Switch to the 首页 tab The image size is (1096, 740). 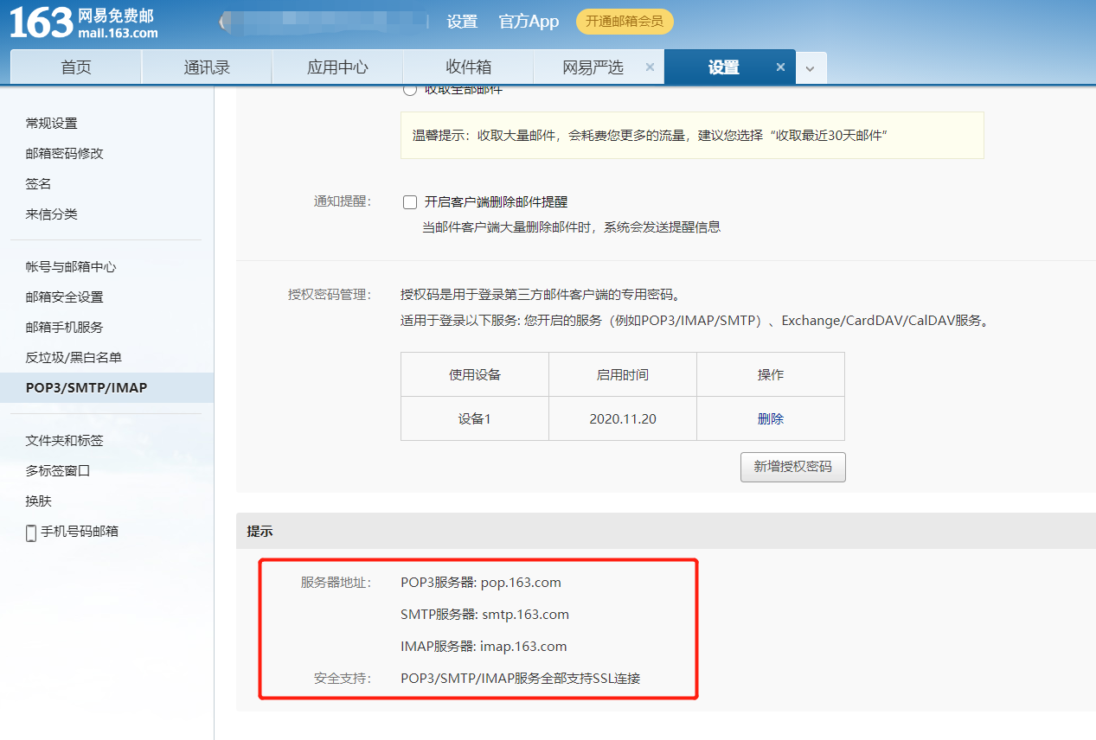click(76, 67)
